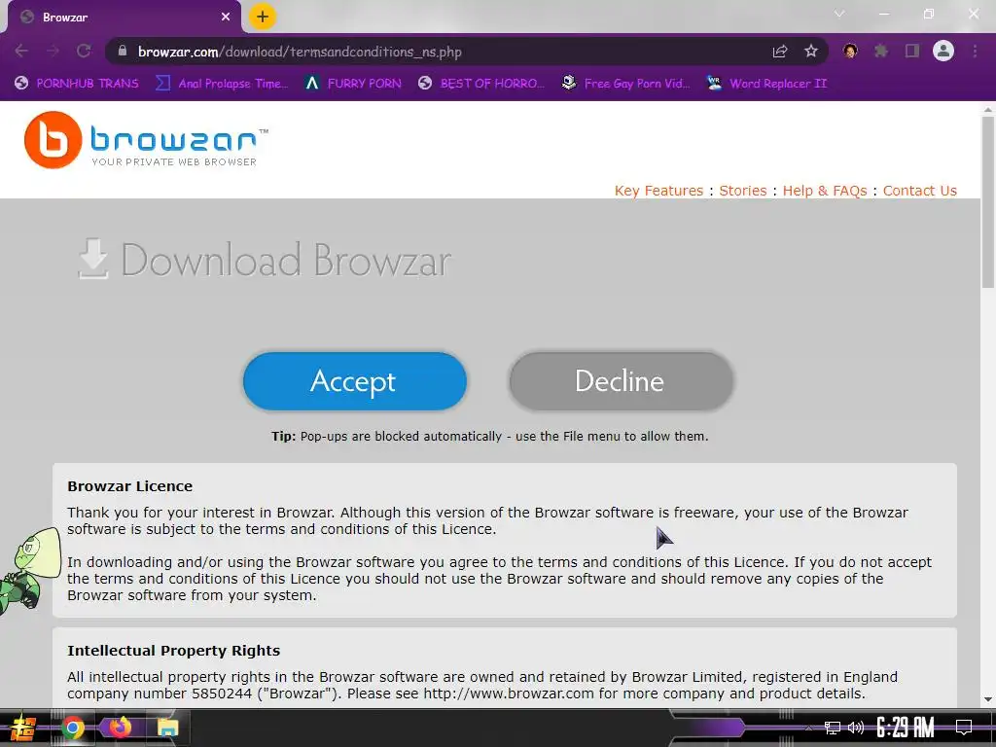Click the network tray icon
The image size is (996, 747).
pyautogui.click(x=833, y=728)
